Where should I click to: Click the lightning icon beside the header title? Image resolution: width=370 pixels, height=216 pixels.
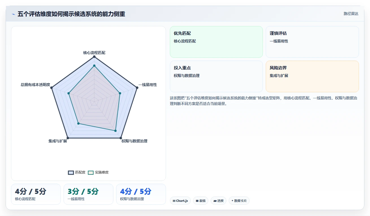point(13,14)
